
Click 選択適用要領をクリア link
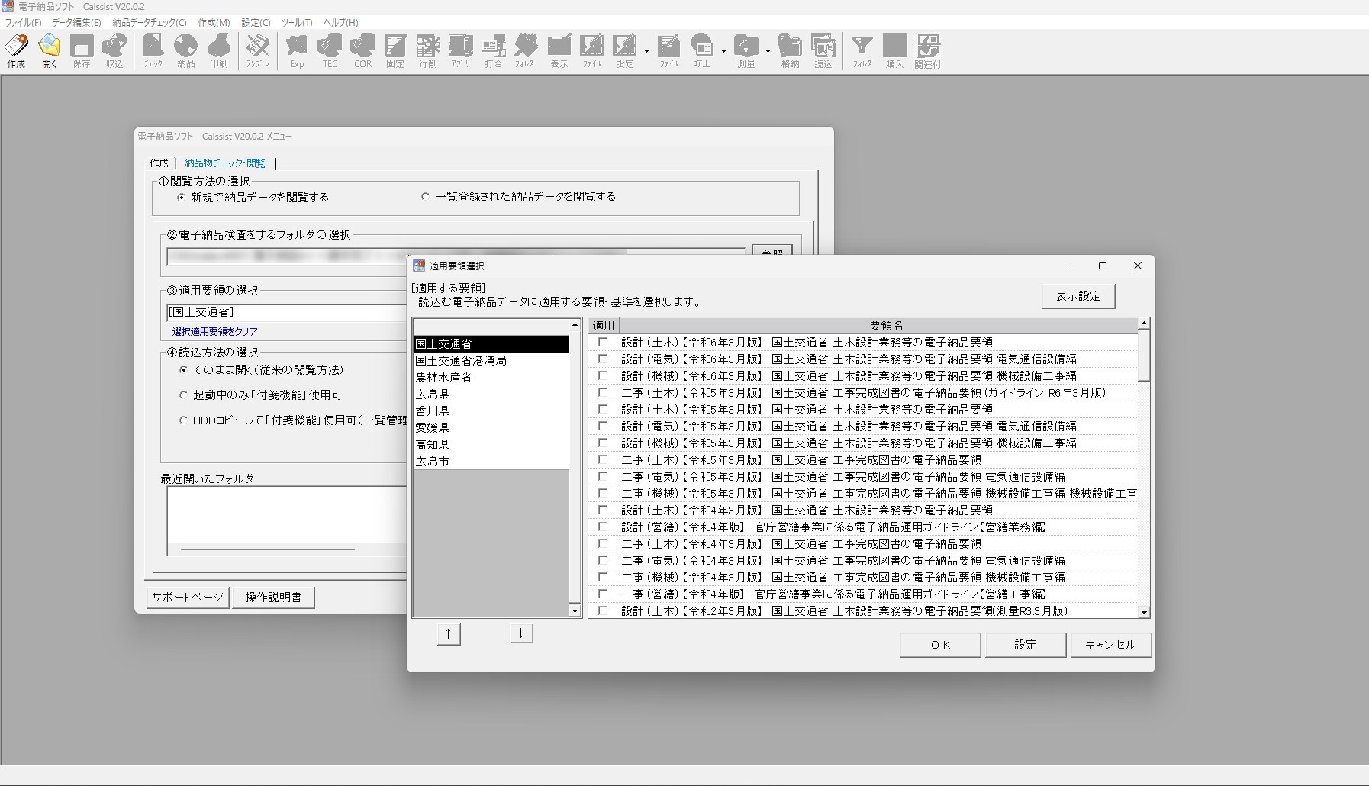(214, 332)
